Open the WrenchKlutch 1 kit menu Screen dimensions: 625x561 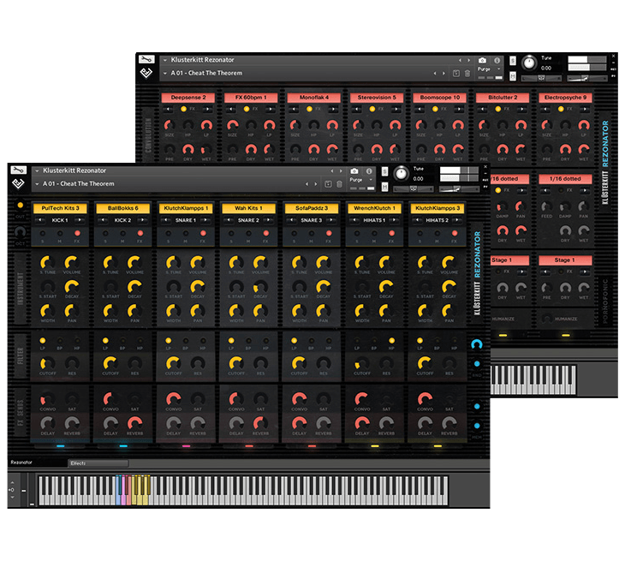coord(374,208)
